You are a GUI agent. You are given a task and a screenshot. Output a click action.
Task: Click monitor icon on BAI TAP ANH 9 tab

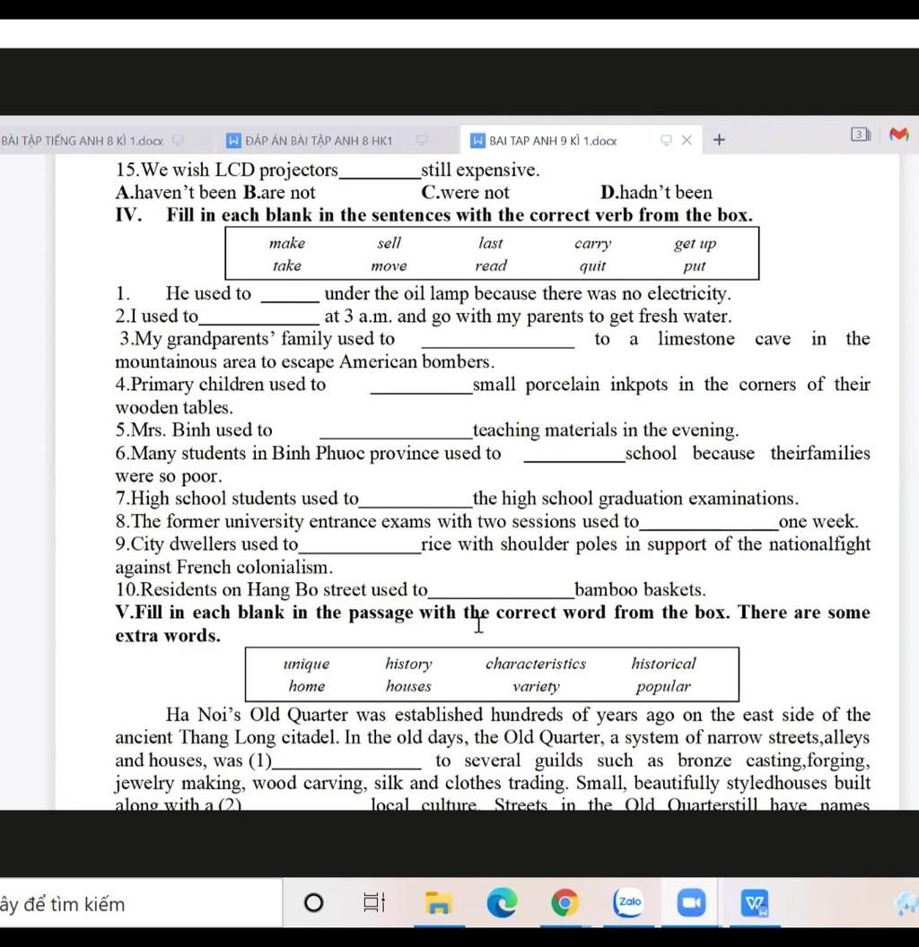pos(666,140)
